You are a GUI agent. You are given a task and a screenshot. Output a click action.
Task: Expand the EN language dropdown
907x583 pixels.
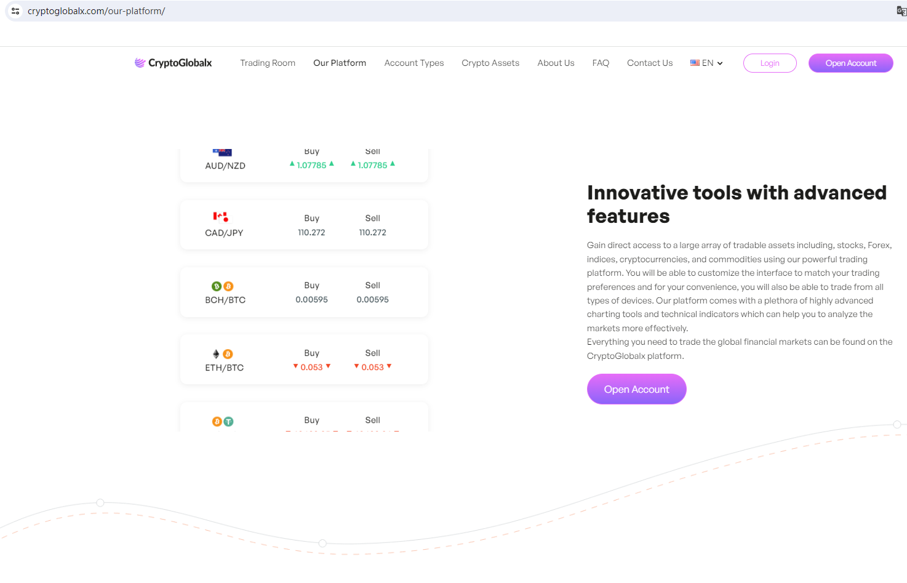tap(719, 63)
